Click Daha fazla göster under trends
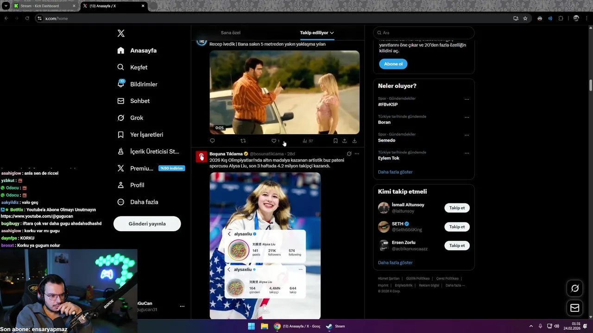This screenshot has height=333, width=593. pyautogui.click(x=395, y=172)
